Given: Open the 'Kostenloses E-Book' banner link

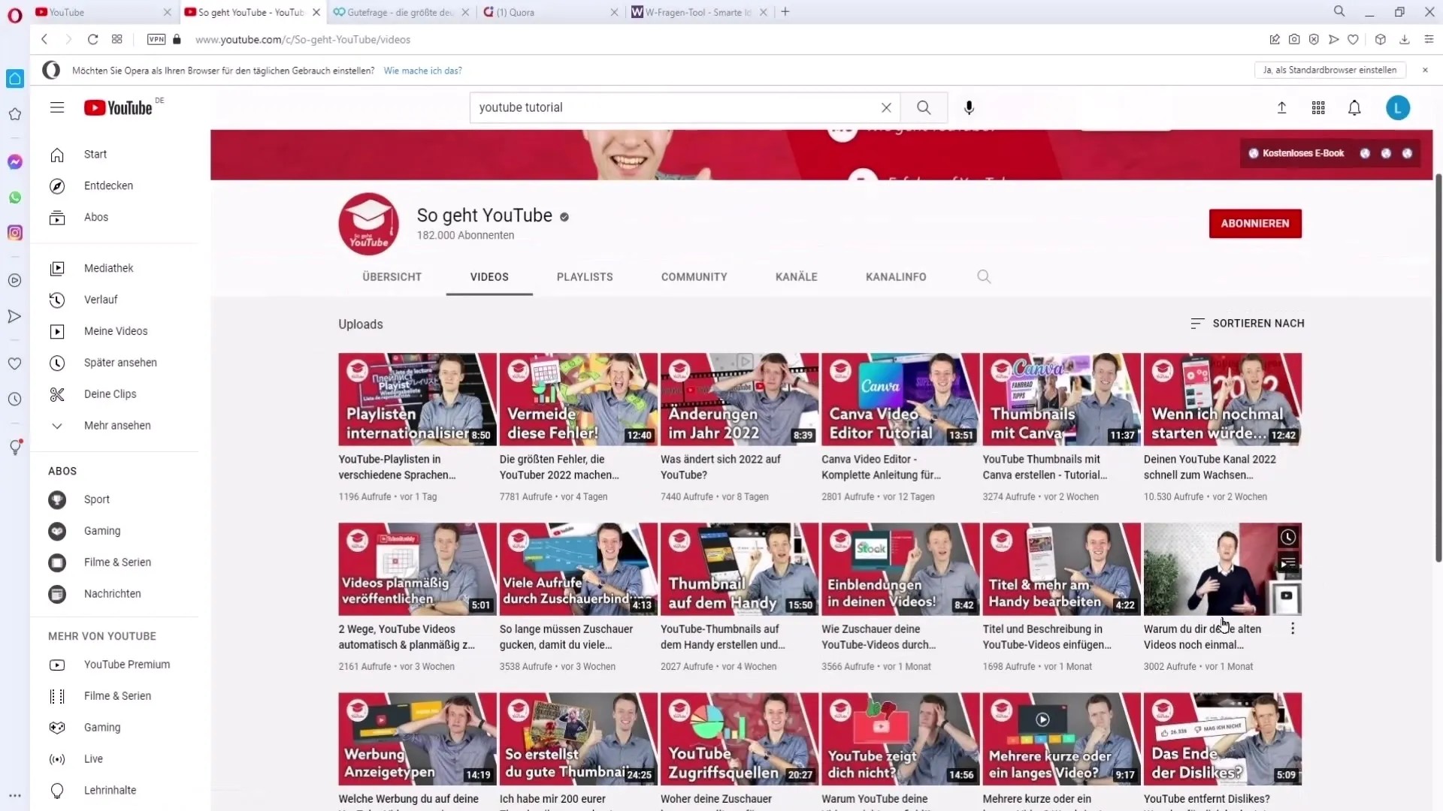Looking at the screenshot, I should [x=1296, y=153].
